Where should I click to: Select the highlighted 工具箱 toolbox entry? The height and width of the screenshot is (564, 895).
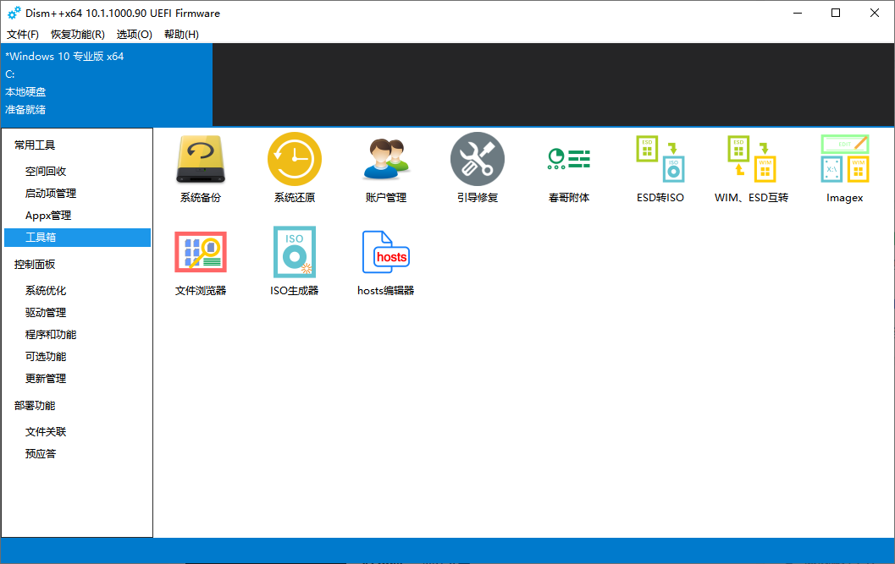pyautogui.click(x=78, y=238)
